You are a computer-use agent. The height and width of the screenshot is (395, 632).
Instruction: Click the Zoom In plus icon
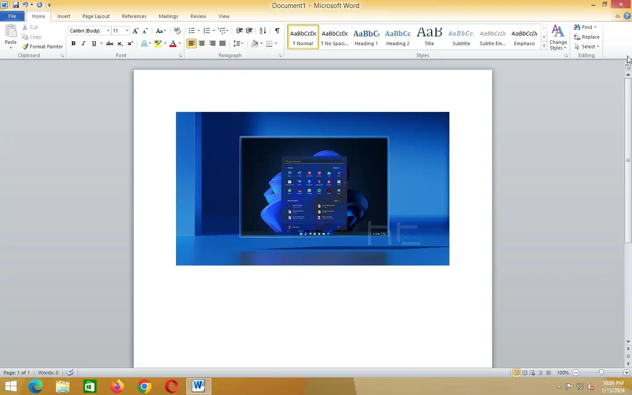[626, 373]
